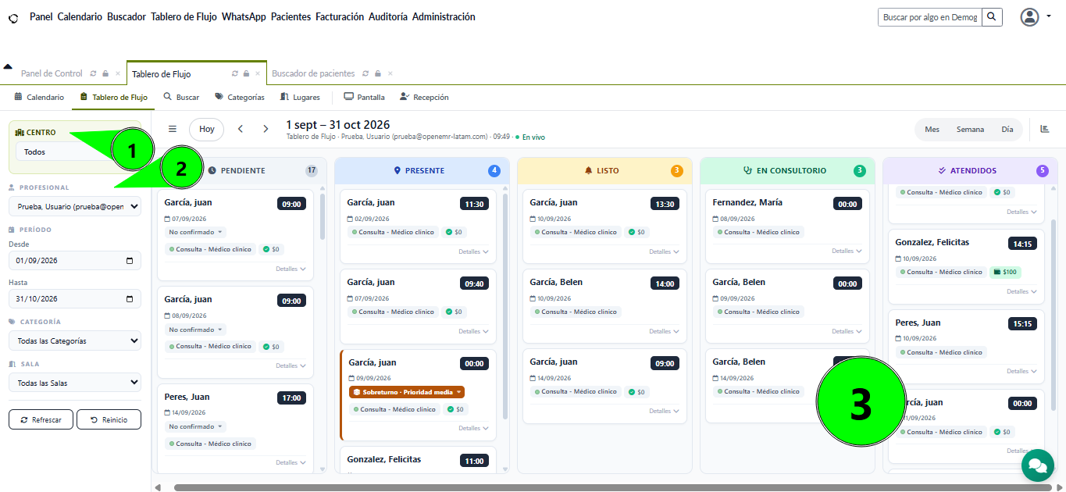Refresh the Tablero de Flujo tab icon
Screen dimensions: 1066x492
[x=234, y=73]
